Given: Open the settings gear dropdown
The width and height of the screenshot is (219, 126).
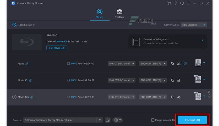Looking at the screenshot, I should coord(117,120).
